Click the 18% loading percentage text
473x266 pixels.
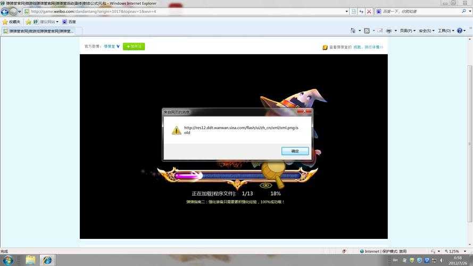[276, 194]
